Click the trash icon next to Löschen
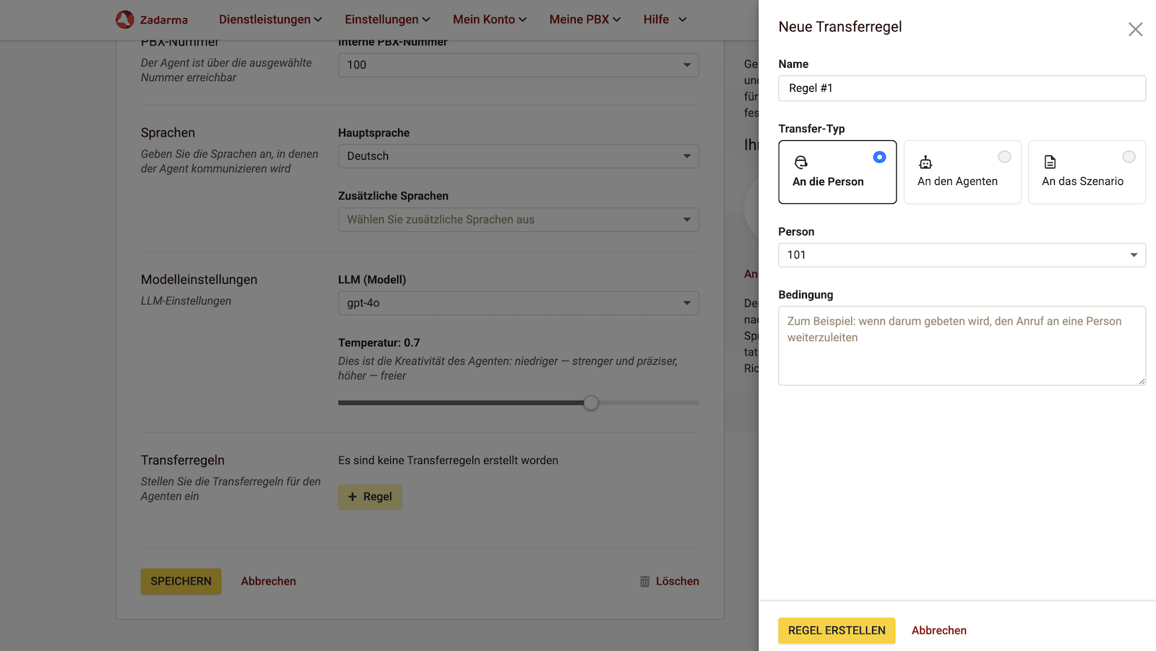This screenshot has width=1156, height=651. pos(644,582)
